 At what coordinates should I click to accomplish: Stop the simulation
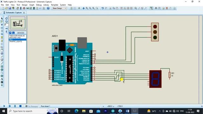click(x=20, y=106)
